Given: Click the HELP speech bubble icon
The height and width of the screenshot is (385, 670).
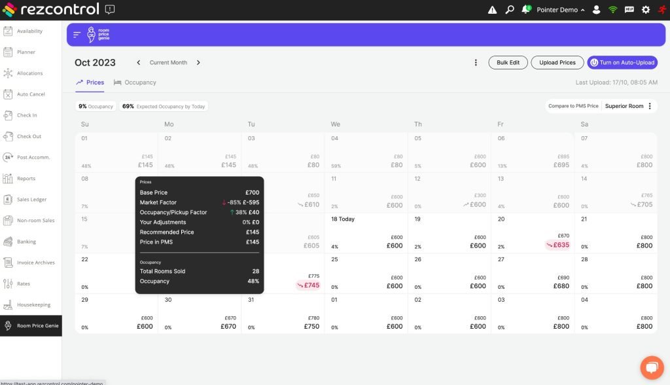Looking at the screenshot, I should tap(629, 10).
